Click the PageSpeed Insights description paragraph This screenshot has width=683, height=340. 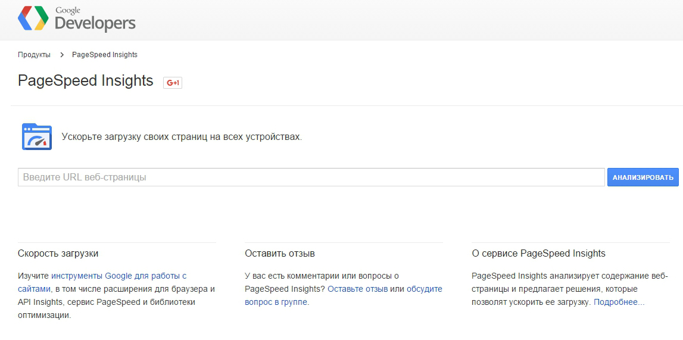pyautogui.click(x=569, y=289)
